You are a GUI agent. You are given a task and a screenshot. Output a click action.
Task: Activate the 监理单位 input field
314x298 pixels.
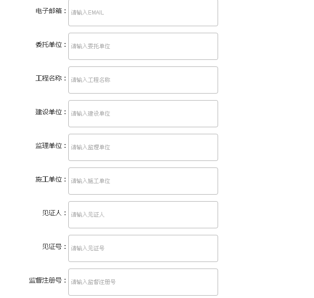tap(143, 147)
